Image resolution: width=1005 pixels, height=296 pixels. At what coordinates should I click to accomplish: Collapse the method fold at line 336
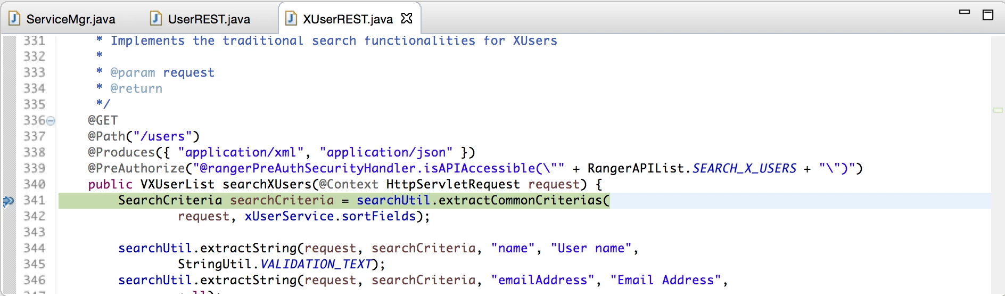click(x=51, y=121)
